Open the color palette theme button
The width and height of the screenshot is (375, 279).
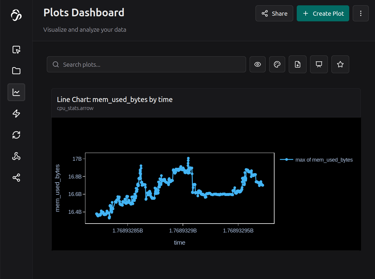[277, 64]
